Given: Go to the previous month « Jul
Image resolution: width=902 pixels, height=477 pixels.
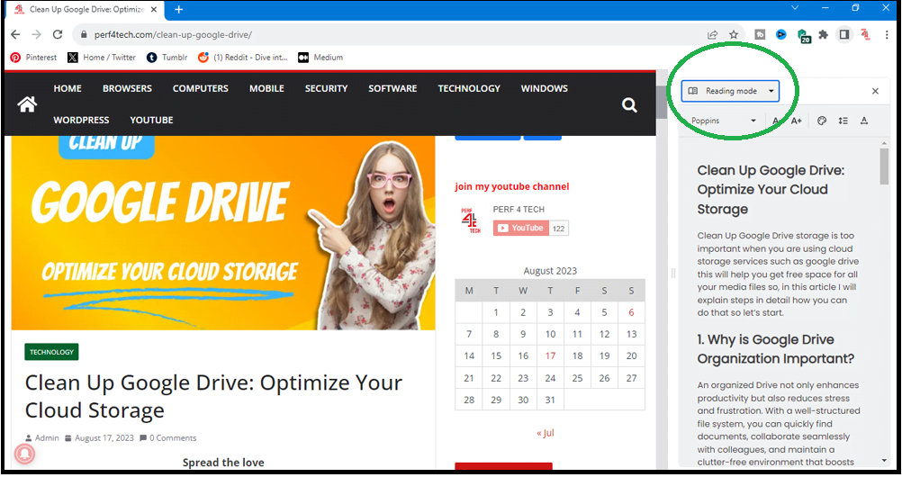Looking at the screenshot, I should (x=545, y=433).
